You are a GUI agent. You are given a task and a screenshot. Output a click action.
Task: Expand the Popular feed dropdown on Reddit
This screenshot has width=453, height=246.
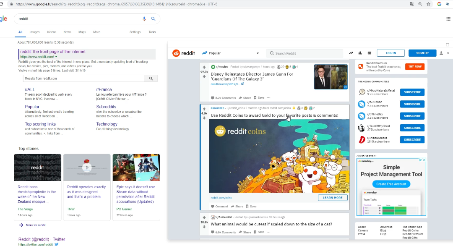(258, 53)
